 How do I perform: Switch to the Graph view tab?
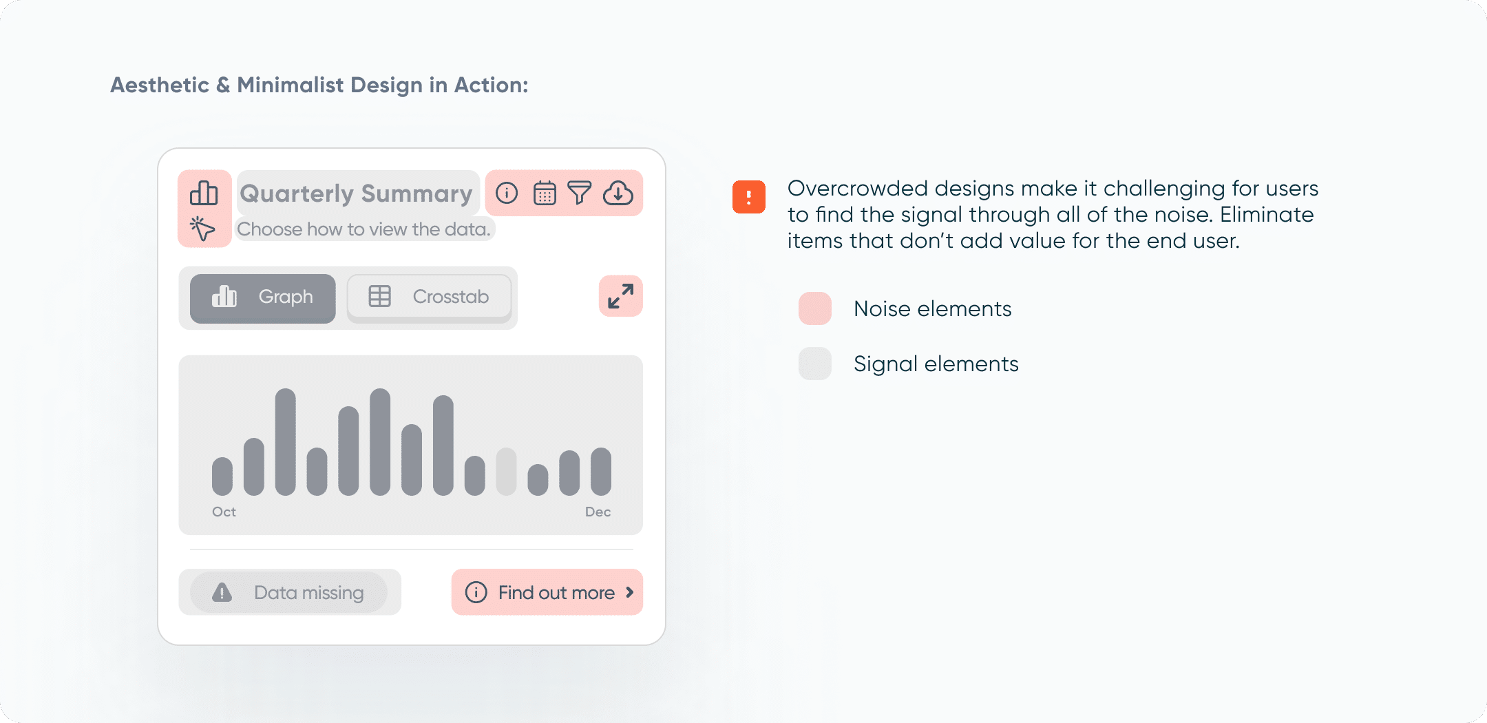(263, 298)
